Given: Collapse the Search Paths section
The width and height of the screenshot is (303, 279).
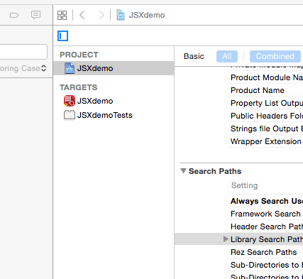Looking at the screenshot, I should 183,171.
